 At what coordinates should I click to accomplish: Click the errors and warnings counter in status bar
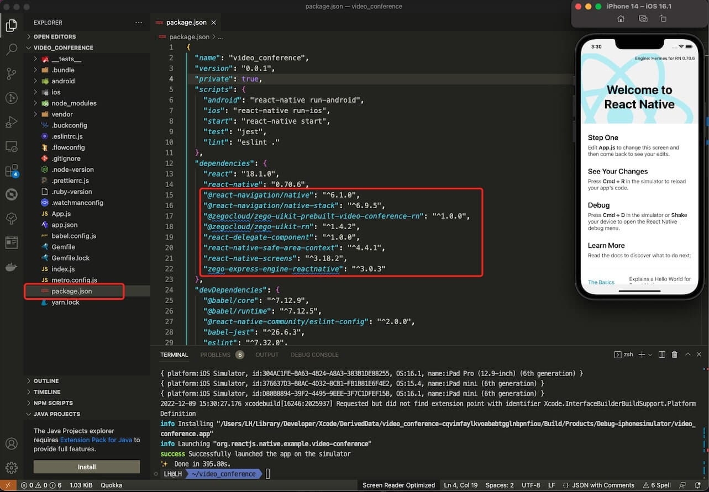(41, 485)
